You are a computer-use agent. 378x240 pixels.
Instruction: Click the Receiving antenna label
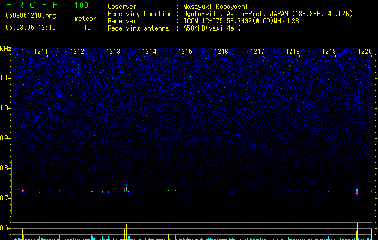click(x=138, y=28)
